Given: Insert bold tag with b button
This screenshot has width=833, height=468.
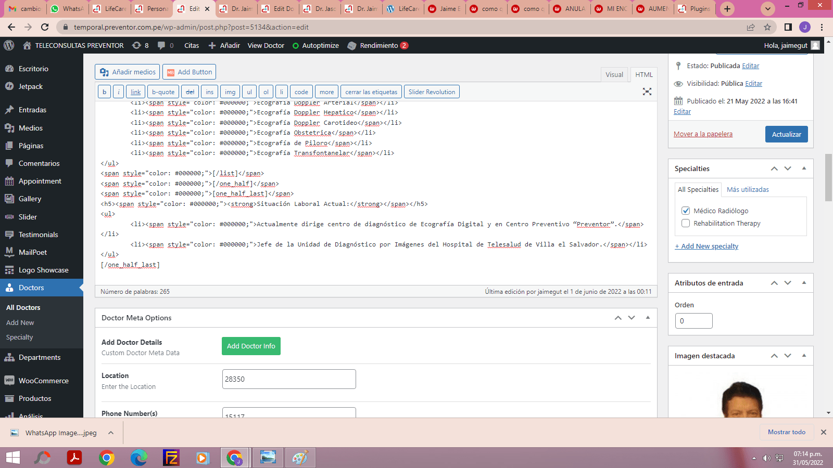Looking at the screenshot, I should coord(105,92).
